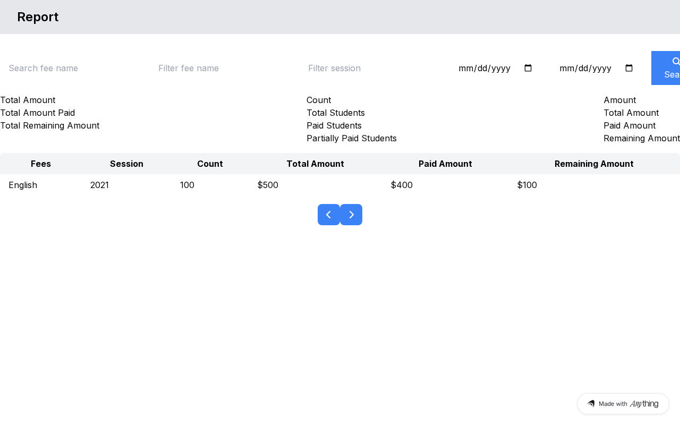This screenshot has width=680, height=425.
Task: Go to previous page with left chevron
Action: coord(329,215)
